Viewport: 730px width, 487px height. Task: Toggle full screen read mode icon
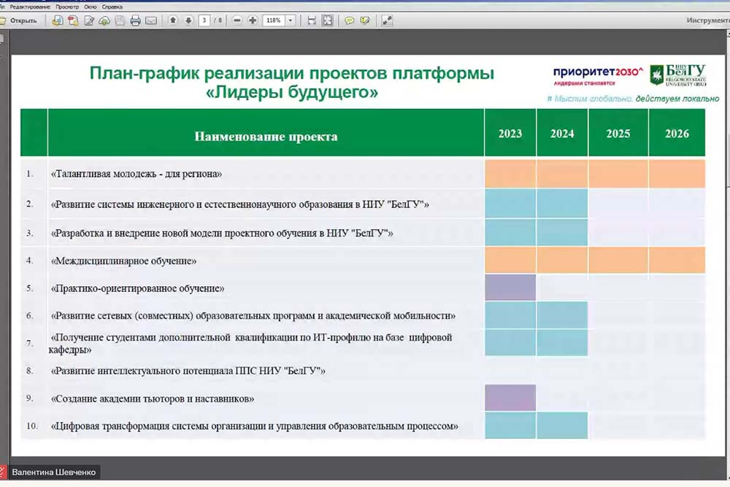tap(387, 20)
